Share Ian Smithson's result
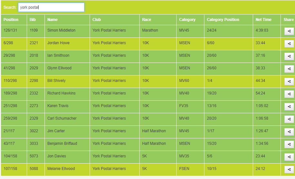The image size is (295, 179). point(289,56)
